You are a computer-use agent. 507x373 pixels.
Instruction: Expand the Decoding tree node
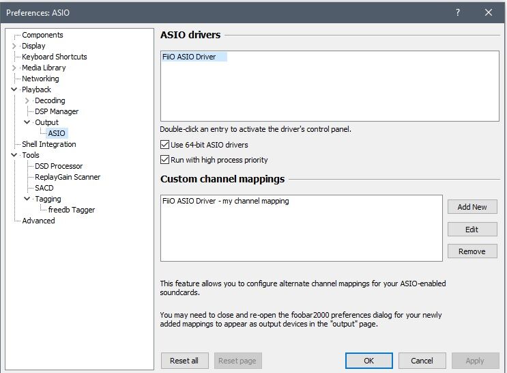27,100
